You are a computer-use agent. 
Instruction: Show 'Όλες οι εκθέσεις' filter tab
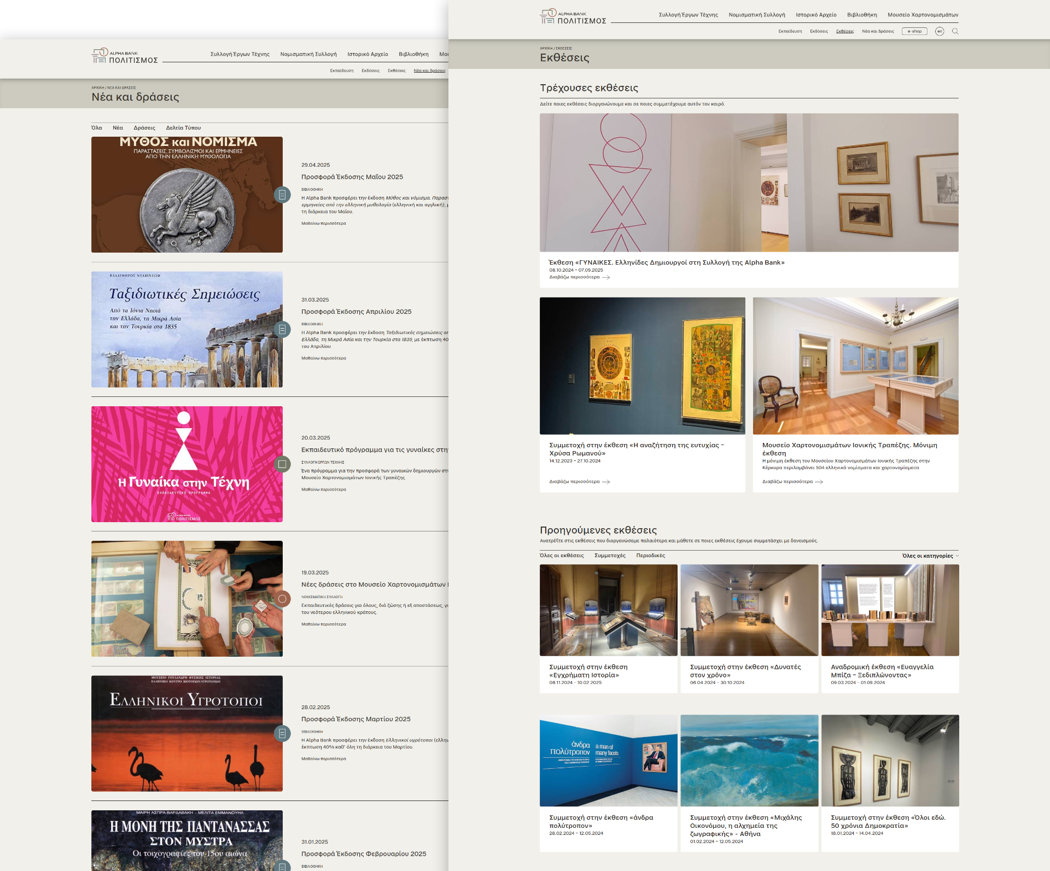coord(562,556)
